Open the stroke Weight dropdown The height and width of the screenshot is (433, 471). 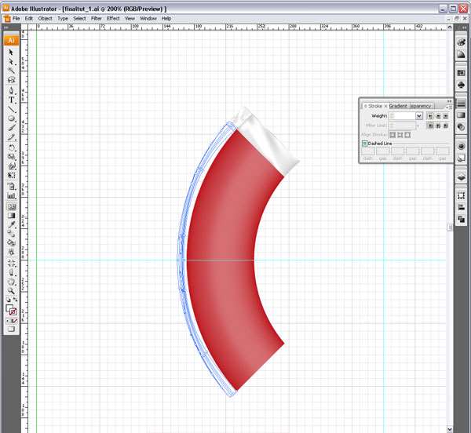coord(419,115)
